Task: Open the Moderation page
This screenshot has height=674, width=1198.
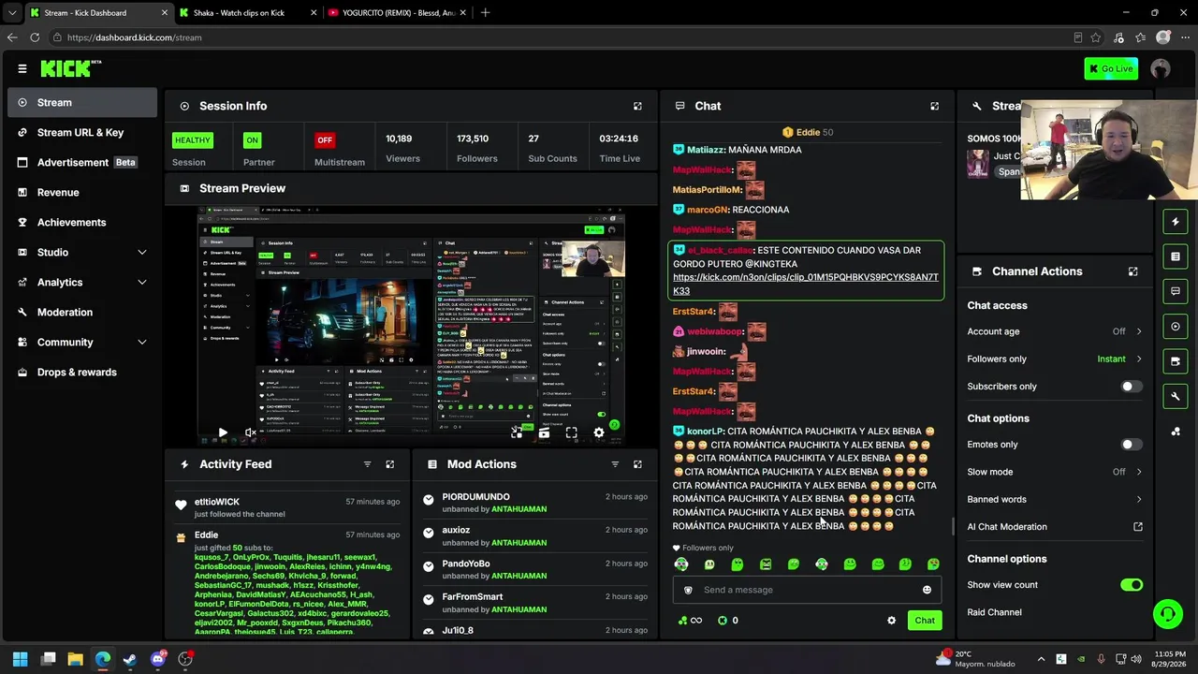Action: (x=82, y=313)
